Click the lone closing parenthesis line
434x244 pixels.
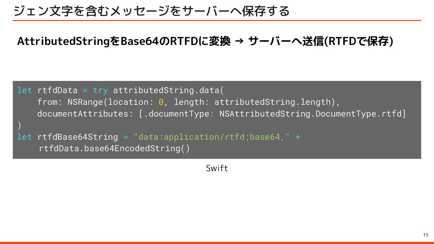[20, 125]
